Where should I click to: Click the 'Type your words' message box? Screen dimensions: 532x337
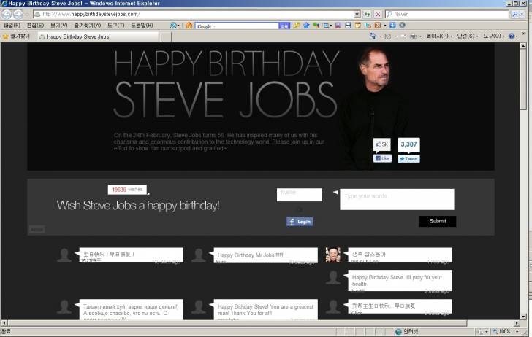397,199
